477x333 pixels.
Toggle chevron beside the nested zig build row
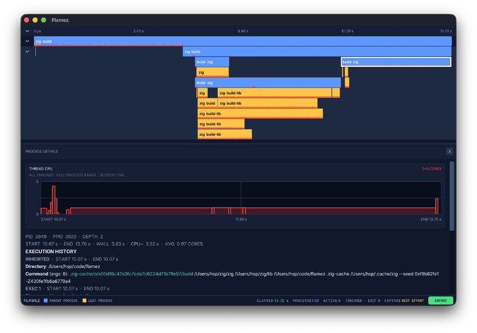pyautogui.click(x=27, y=52)
